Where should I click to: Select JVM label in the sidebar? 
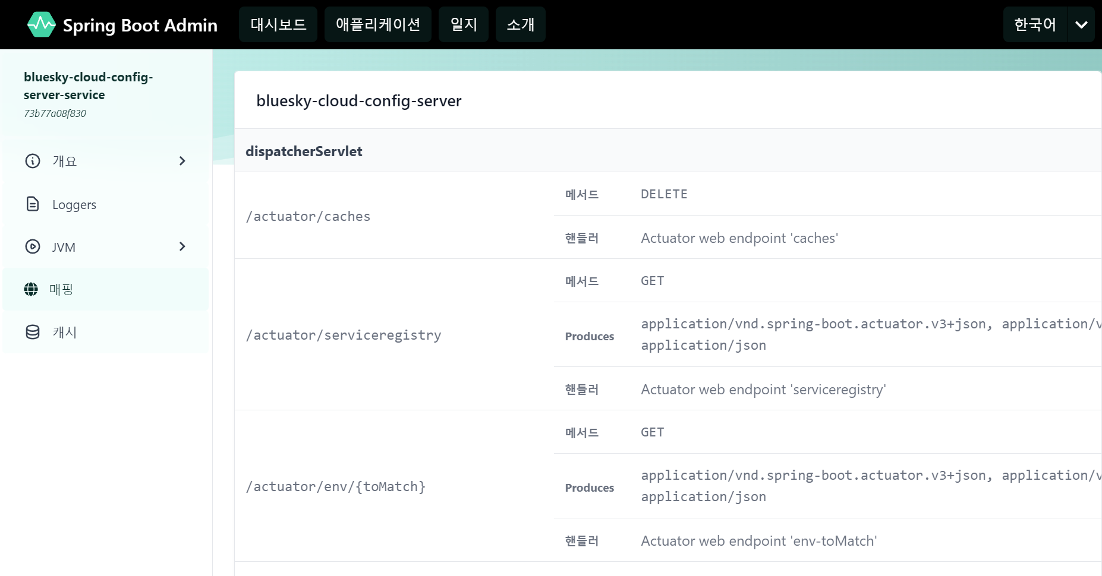64,247
